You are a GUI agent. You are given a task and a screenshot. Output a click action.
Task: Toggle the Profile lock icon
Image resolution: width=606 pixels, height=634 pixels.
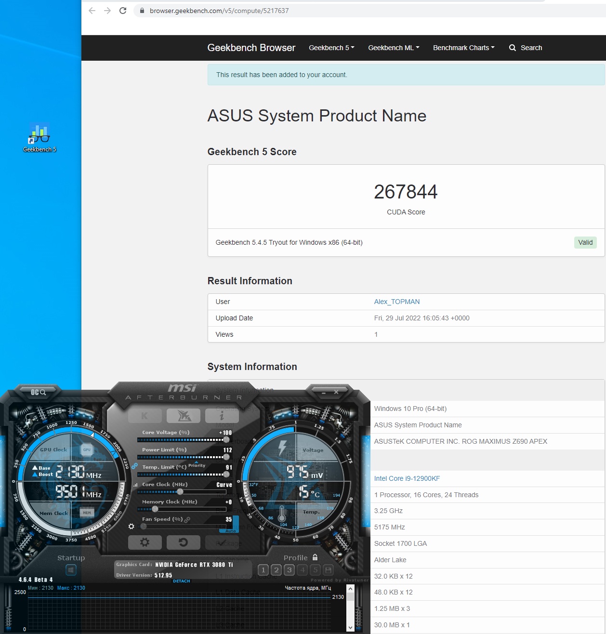[x=315, y=557]
